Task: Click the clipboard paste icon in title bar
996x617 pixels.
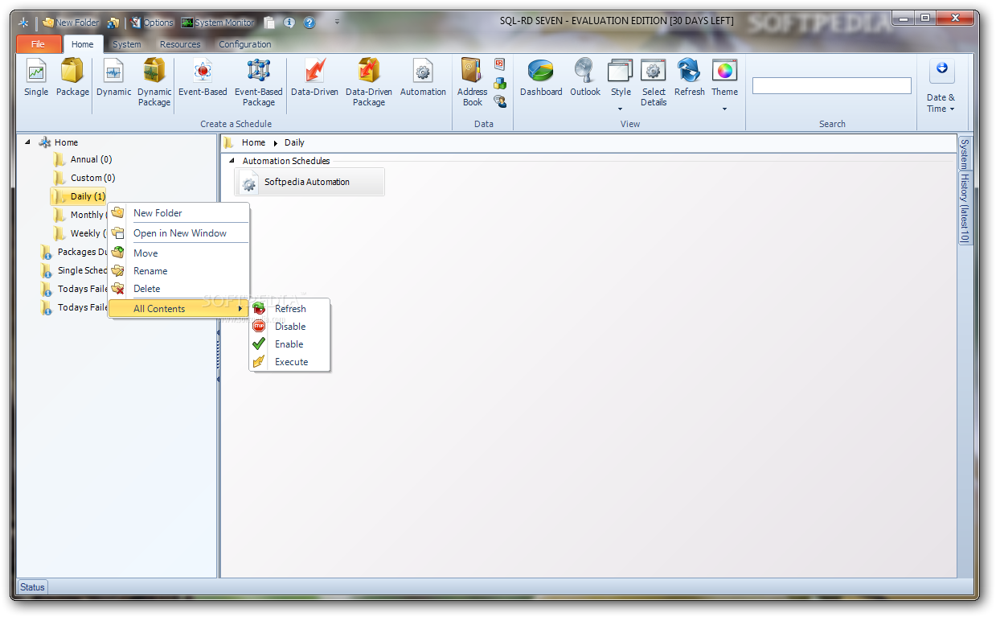Action: click(269, 23)
